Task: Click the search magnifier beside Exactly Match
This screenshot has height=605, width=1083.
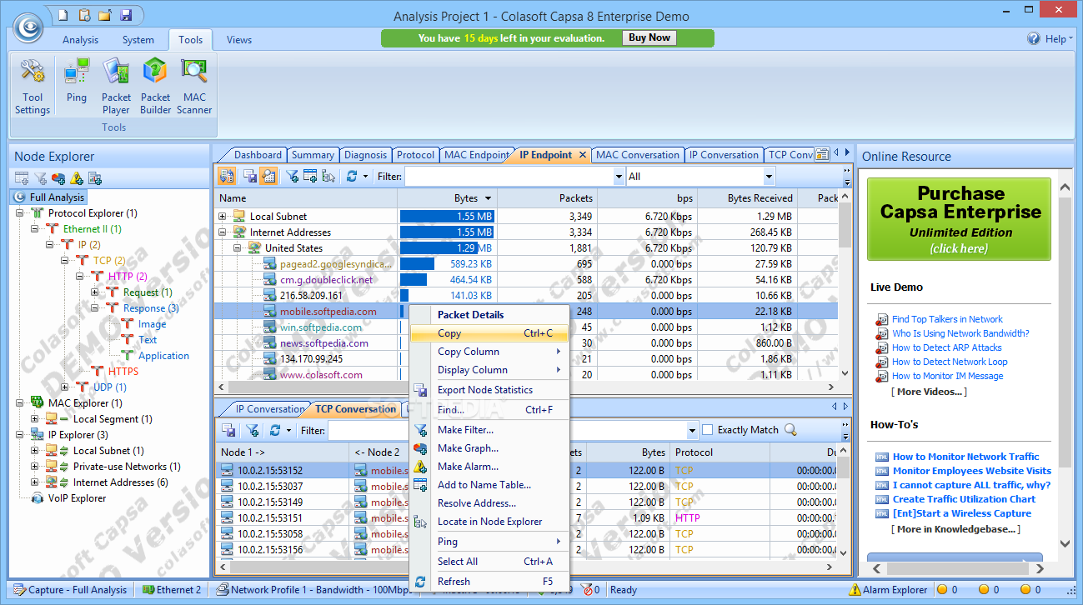Action: coord(790,430)
